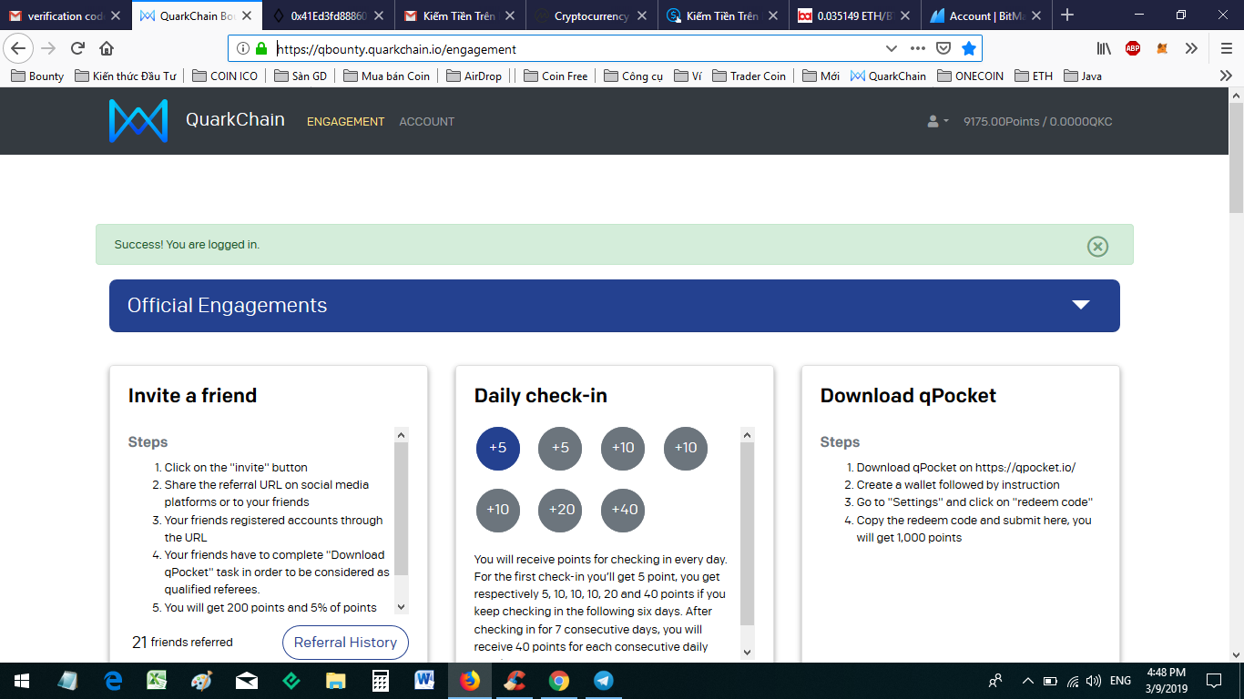
Task: Switch to the 0.035149 ETH tab
Action: pyautogui.click(x=855, y=15)
